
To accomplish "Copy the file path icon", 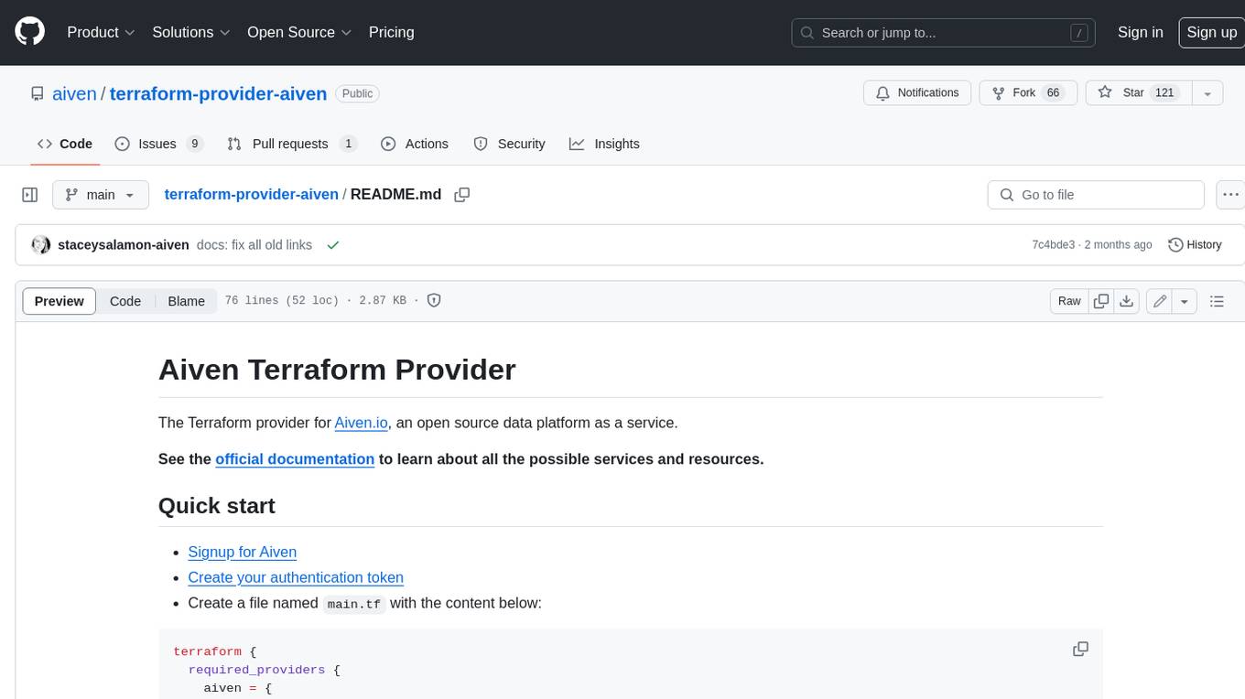I will [x=462, y=194].
